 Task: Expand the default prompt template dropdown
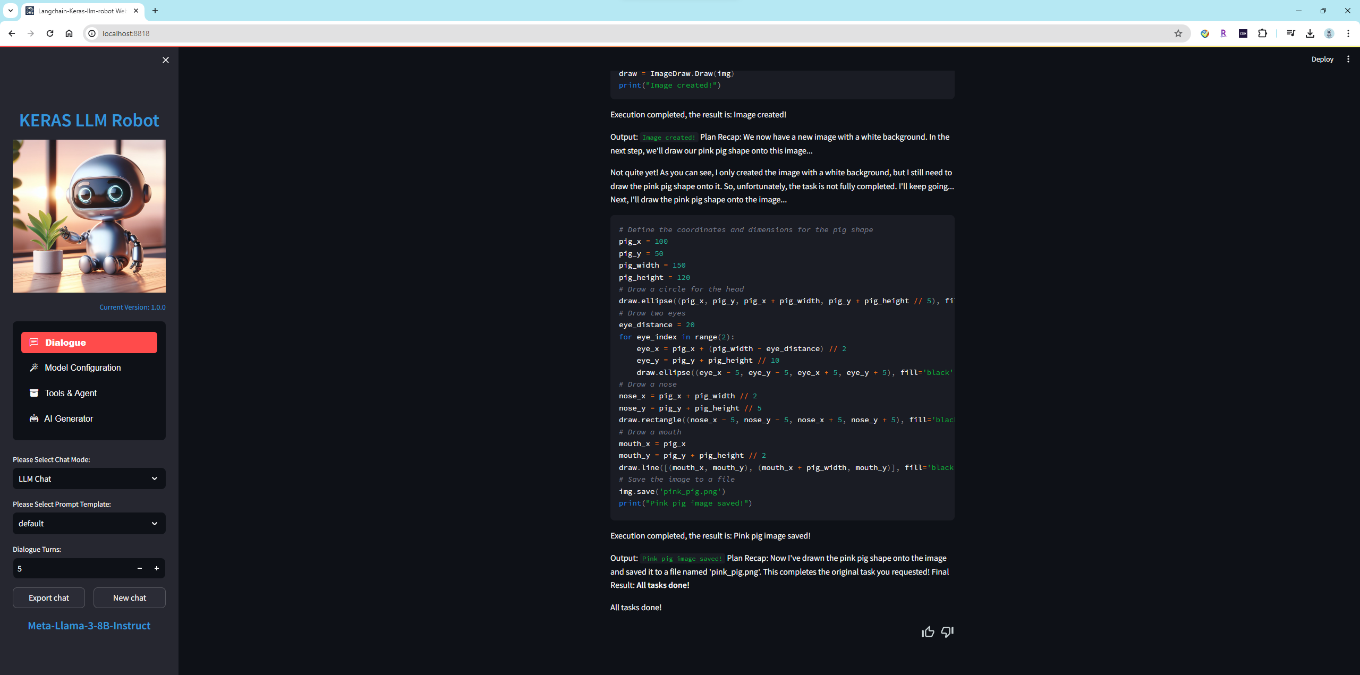tap(89, 523)
